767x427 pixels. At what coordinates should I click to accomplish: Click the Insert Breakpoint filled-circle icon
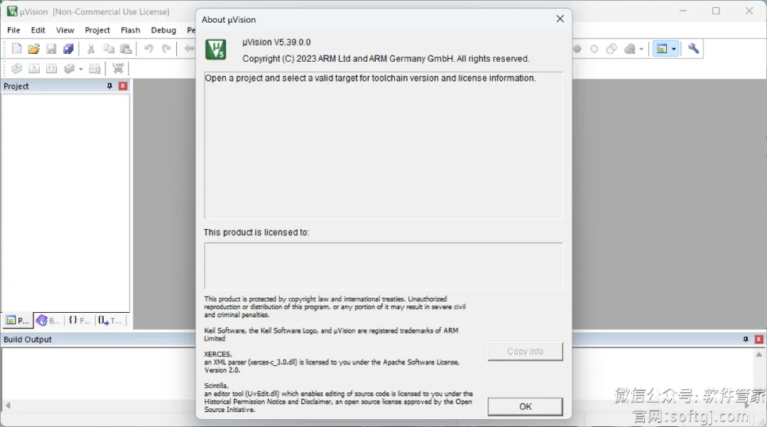coord(577,49)
